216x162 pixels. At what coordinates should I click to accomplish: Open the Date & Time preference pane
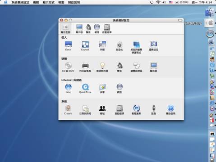click(85, 109)
